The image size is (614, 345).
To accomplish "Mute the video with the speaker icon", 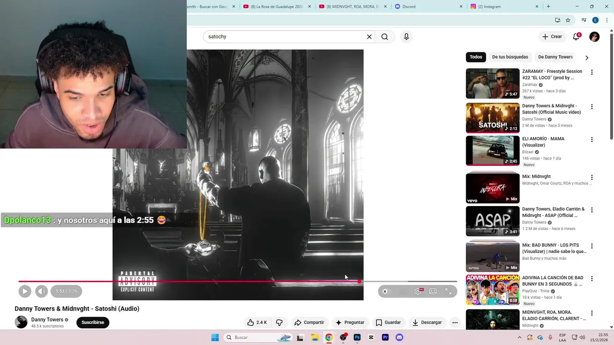I will click(41, 291).
